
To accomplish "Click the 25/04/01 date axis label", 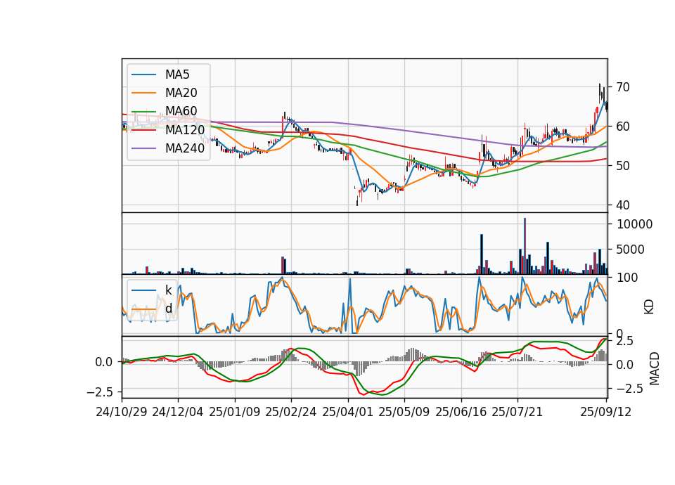I will [348, 412].
